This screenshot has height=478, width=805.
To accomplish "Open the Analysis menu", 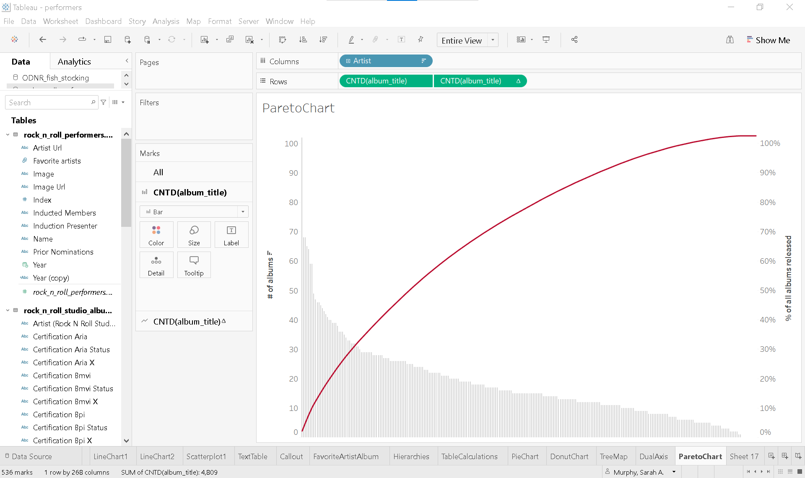I will click(x=166, y=21).
